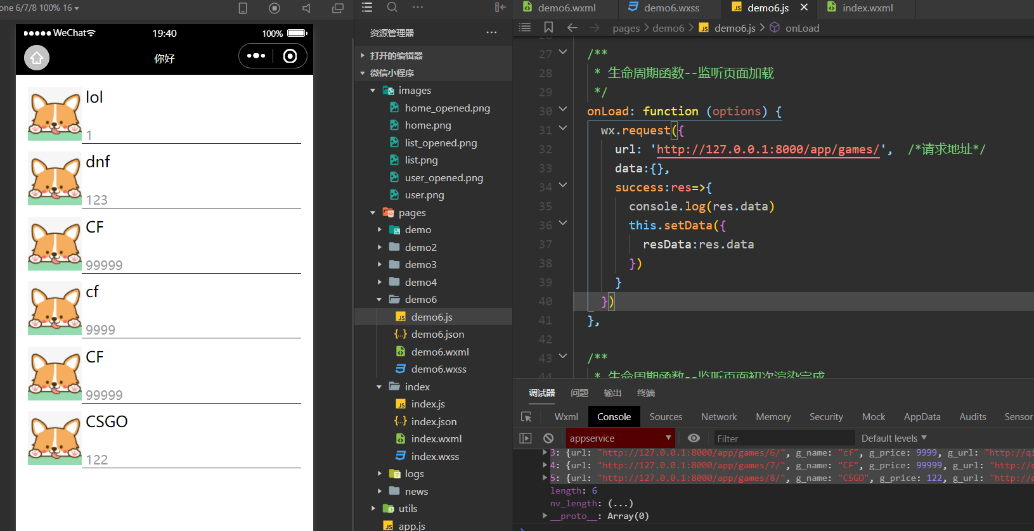Toggle simulator sound with the speaker icon

click(x=307, y=8)
